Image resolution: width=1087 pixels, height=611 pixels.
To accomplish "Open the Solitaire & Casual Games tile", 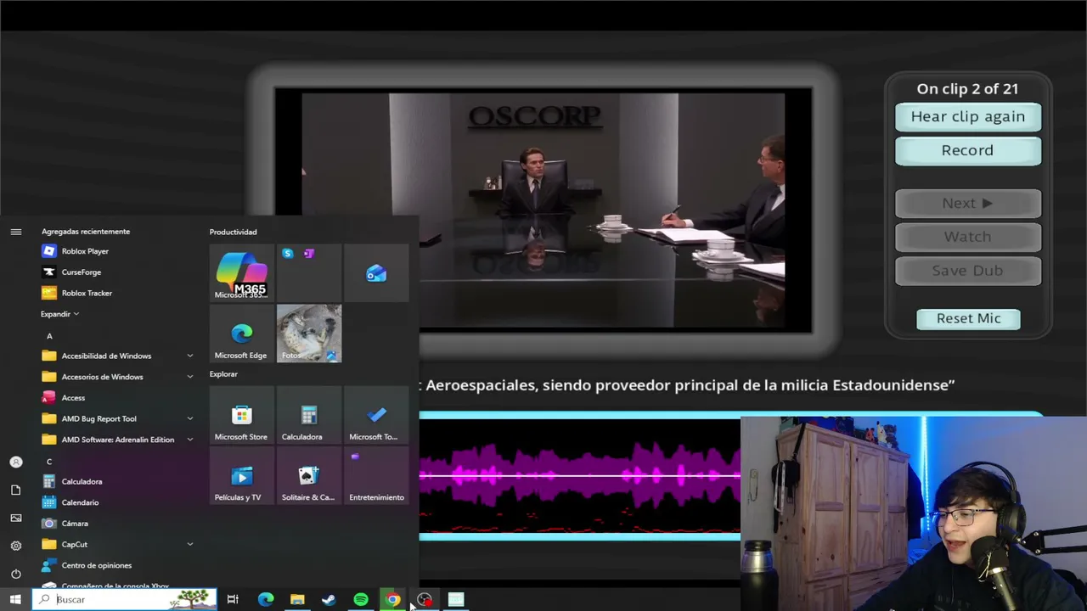I will 309,476.
